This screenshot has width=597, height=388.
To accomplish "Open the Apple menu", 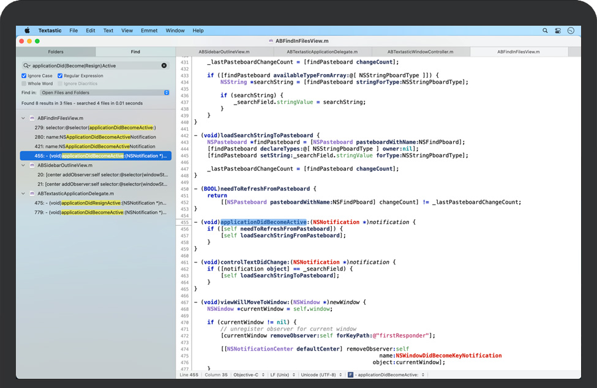I will 27,31.
